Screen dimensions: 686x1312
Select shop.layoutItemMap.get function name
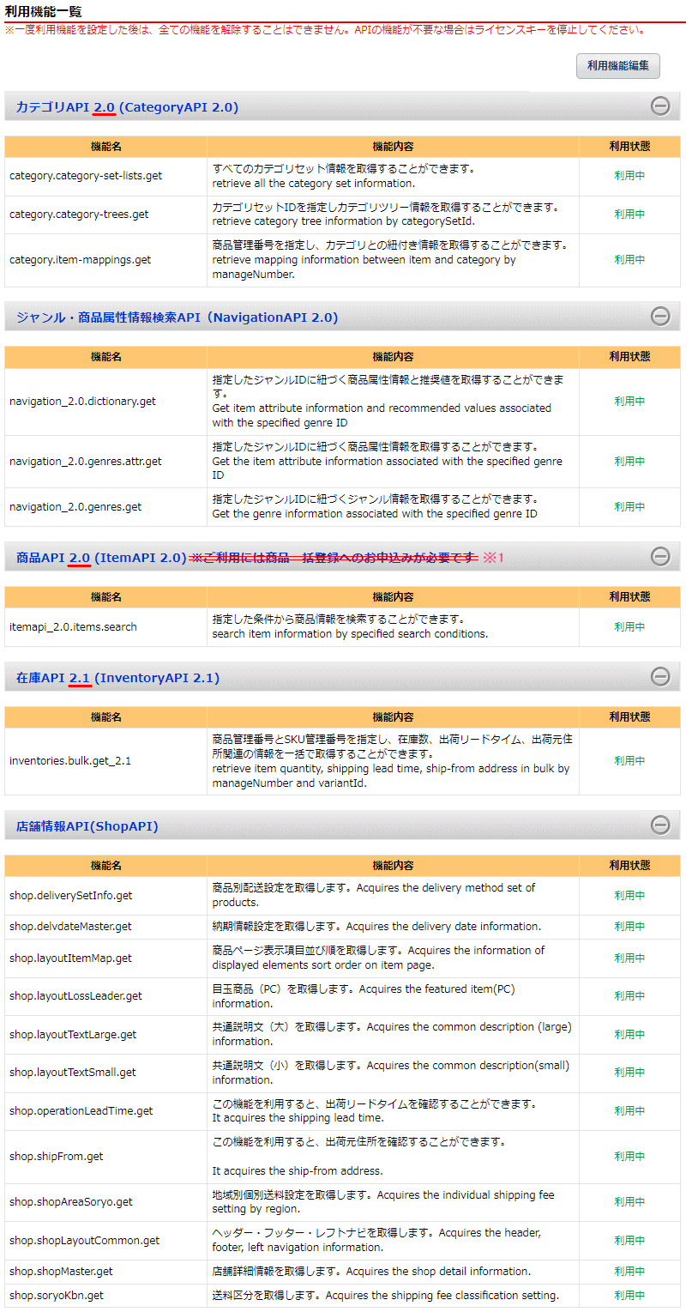pos(70,958)
